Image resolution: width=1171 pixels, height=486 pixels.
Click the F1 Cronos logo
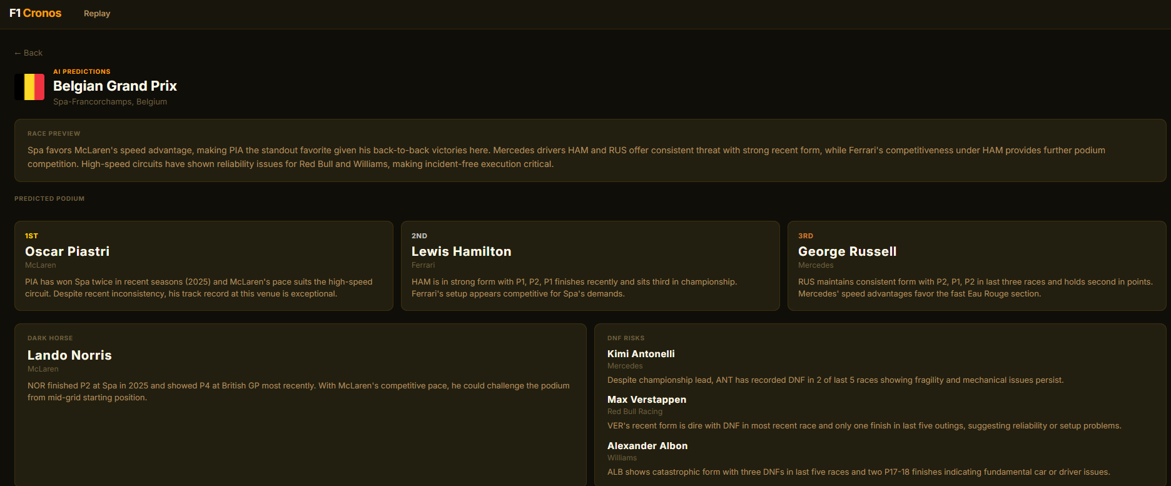tap(36, 13)
